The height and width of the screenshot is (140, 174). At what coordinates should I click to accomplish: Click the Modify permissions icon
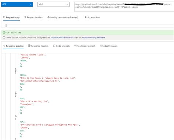coord(48,17)
